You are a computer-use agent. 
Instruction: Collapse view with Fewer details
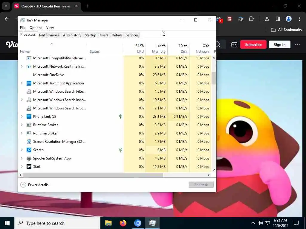tap(34, 185)
